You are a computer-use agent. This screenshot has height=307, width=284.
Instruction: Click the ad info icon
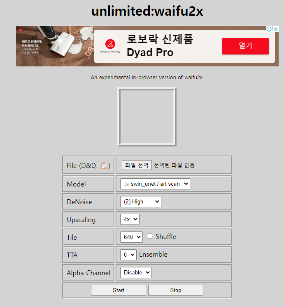click(269, 29)
